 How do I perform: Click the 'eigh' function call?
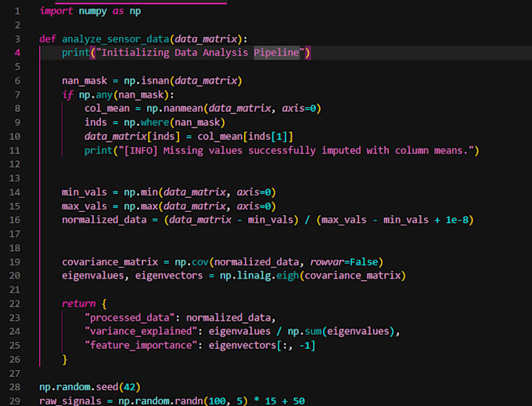[287, 275]
